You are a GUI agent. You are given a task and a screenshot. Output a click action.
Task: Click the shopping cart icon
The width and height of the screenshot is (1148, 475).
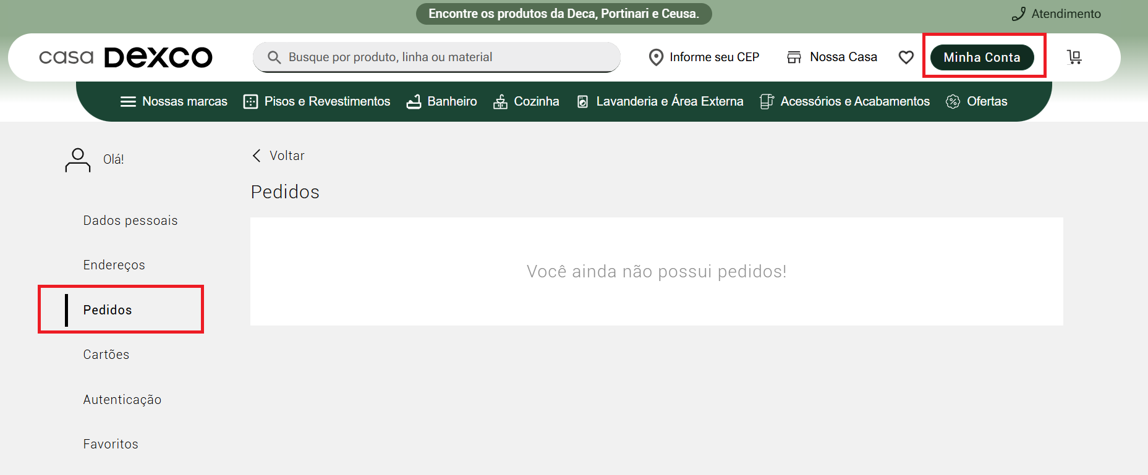tap(1074, 57)
